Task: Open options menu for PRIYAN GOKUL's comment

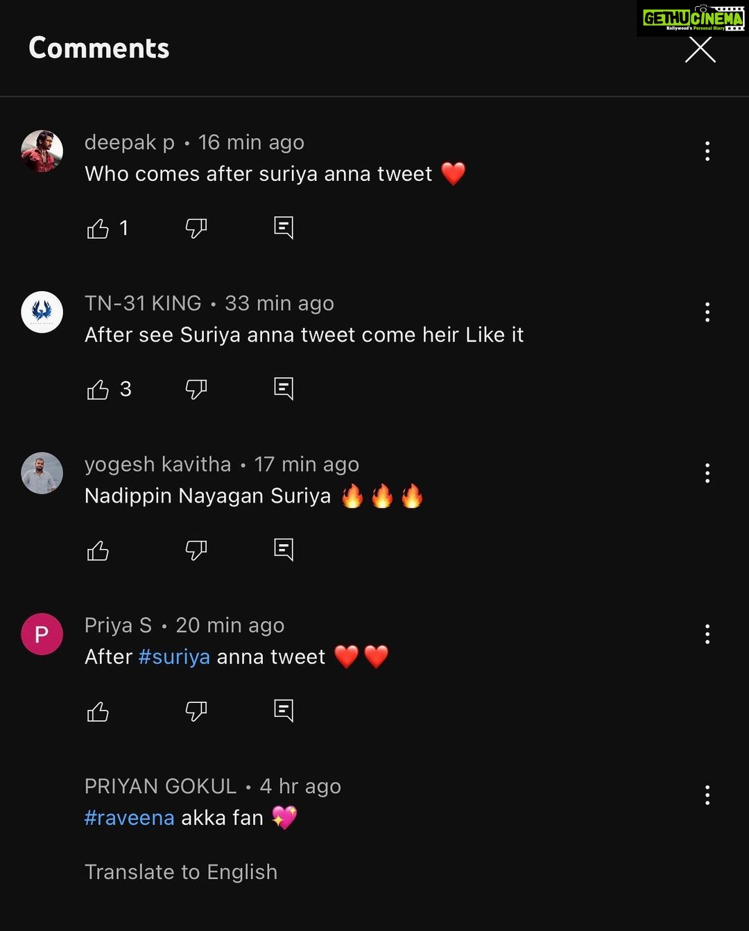Action: (x=707, y=795)
